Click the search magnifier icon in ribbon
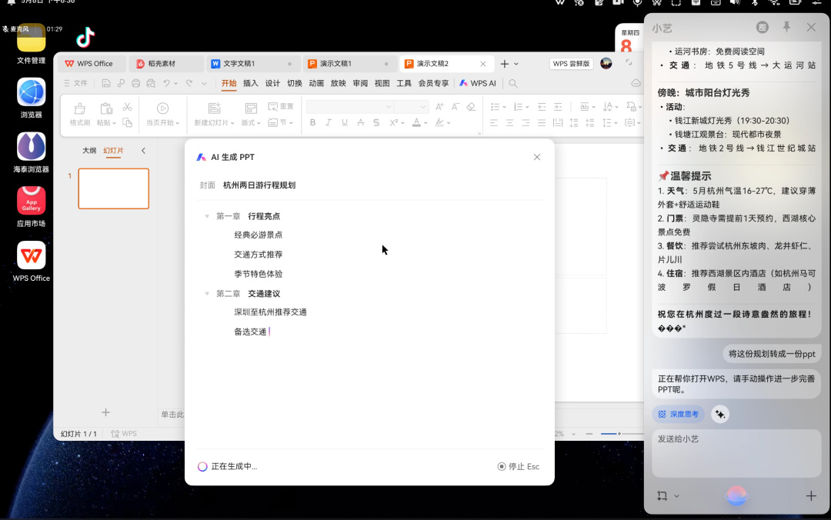831x520 pixels. pyautogui.click(x=513, y=83)
